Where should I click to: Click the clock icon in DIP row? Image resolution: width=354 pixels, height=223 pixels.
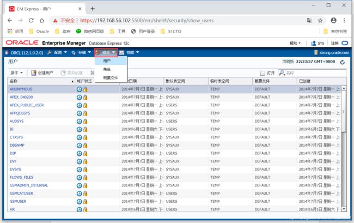pyautogui.click(x=80, y=153)
